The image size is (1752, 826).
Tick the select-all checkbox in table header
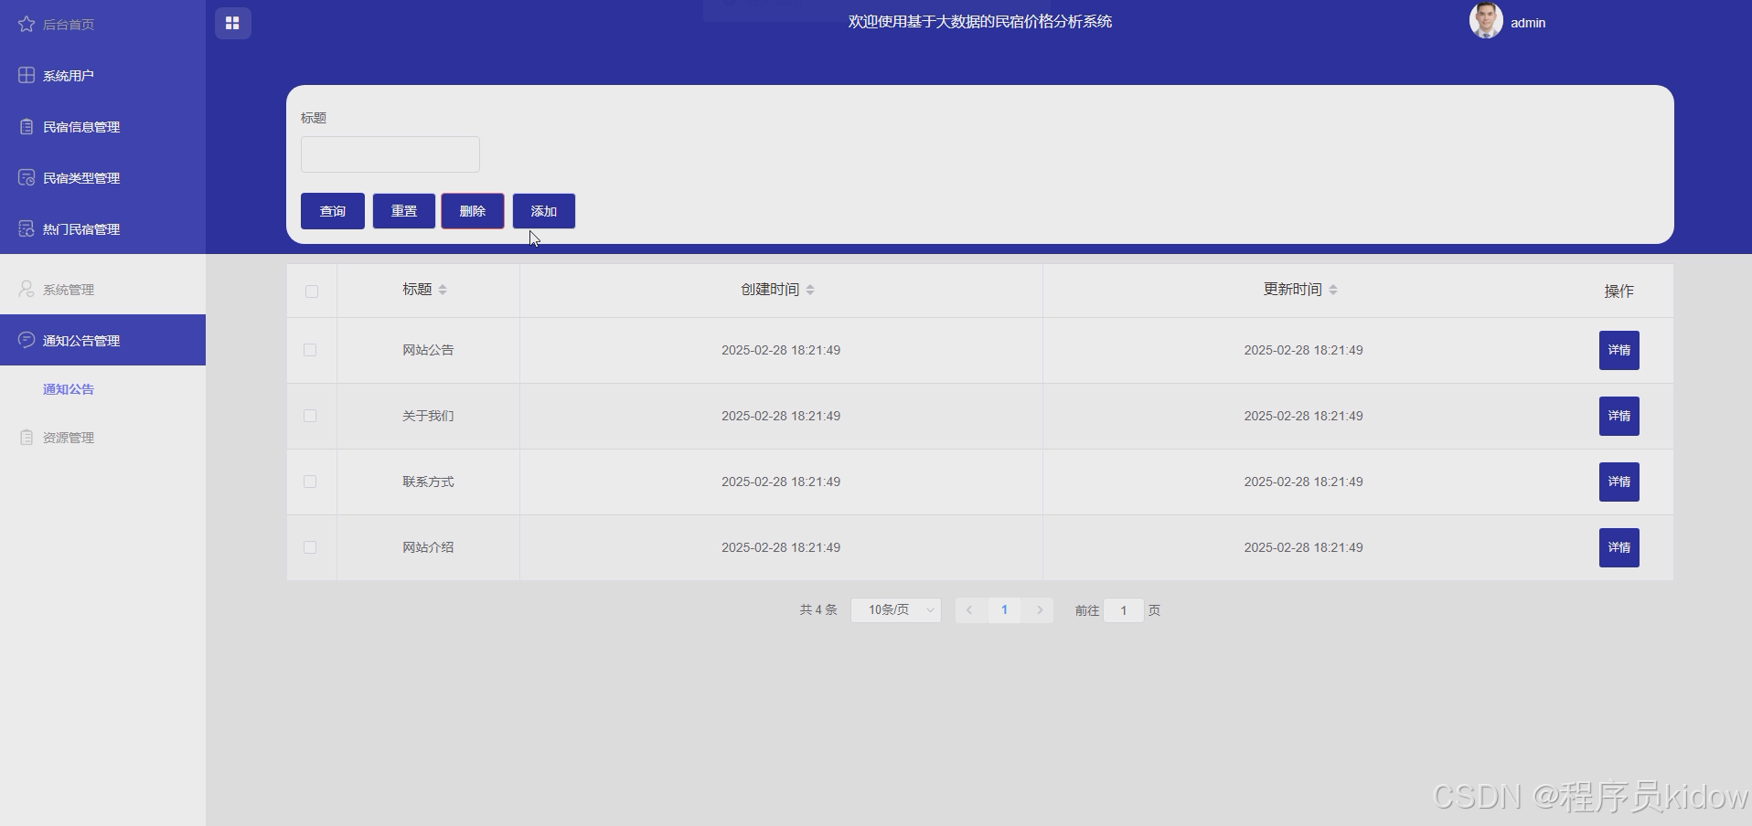coord(312,291)
